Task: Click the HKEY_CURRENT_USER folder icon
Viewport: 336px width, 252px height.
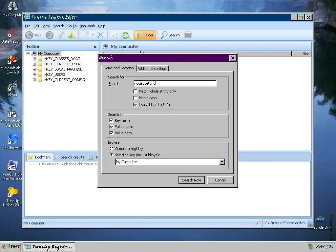Action: tap(40, 64)
